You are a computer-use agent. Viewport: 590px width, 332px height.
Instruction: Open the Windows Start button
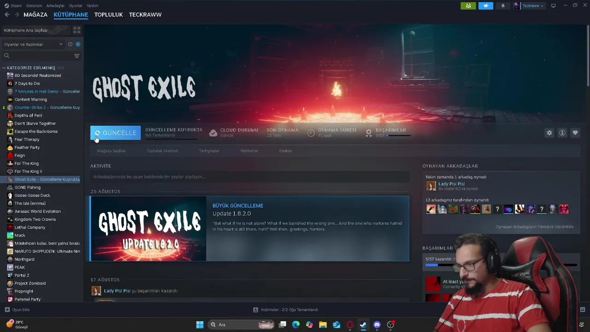[x=200, y=325]
